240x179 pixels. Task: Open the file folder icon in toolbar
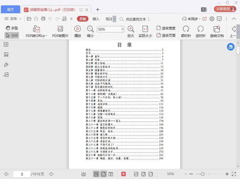[29, 19]
